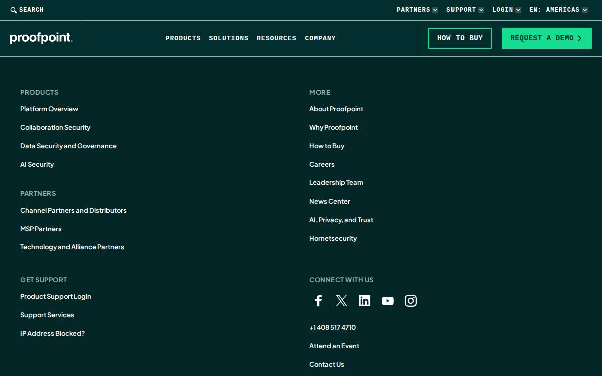The width and height of the screenshot is (602, 376).
Task: Open the YouTube social icon
Action: pyautogui.click(x=388, y=301)
